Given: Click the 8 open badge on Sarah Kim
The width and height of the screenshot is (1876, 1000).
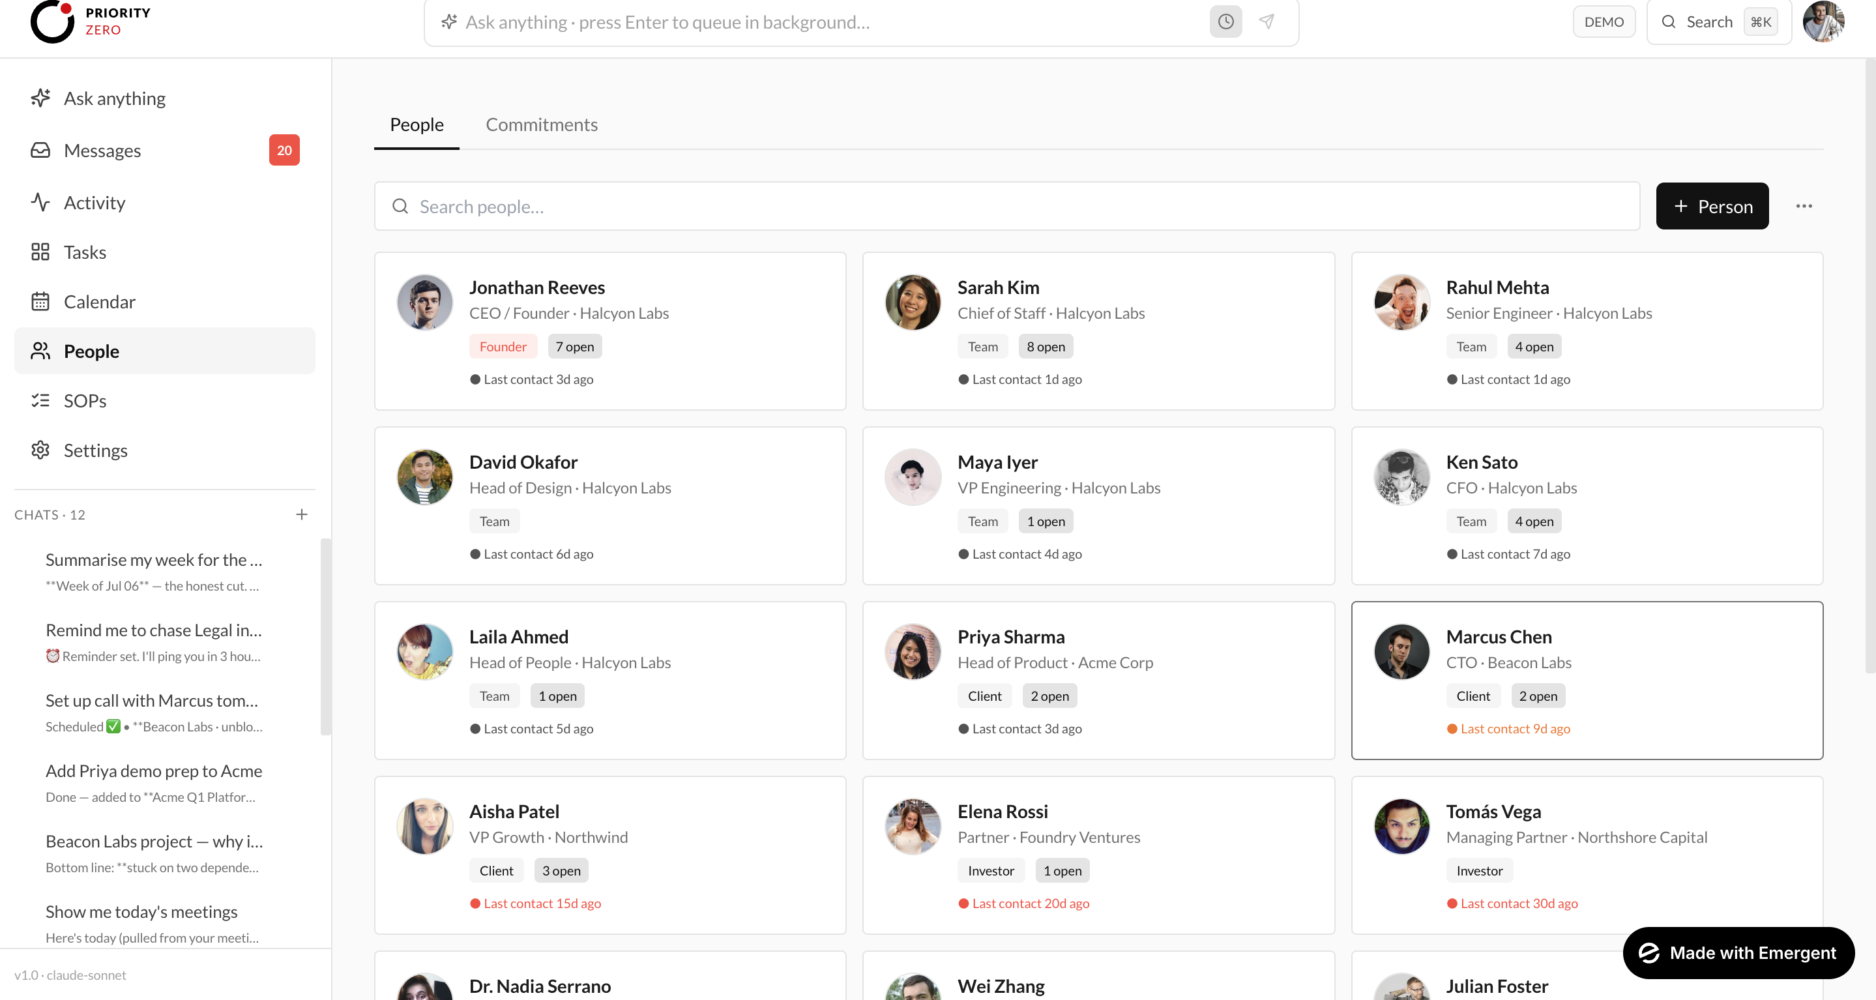Looking at the screenshot, I should tap(1046, 347).
